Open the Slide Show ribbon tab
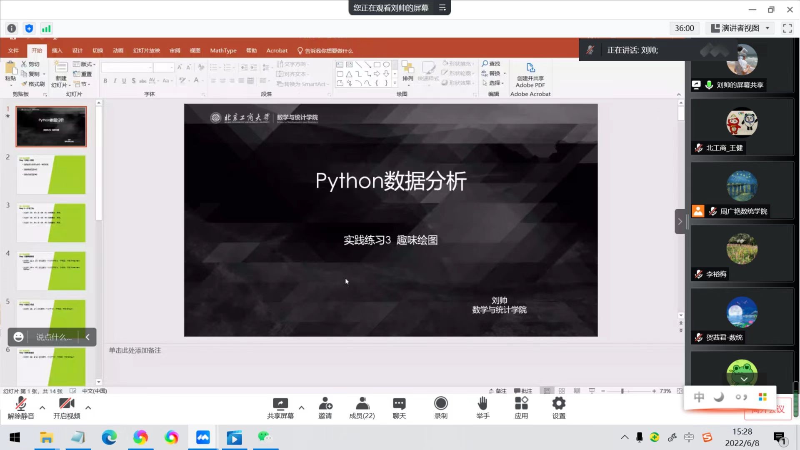This screenshot has width=800, height=450. tap(146, 50)
